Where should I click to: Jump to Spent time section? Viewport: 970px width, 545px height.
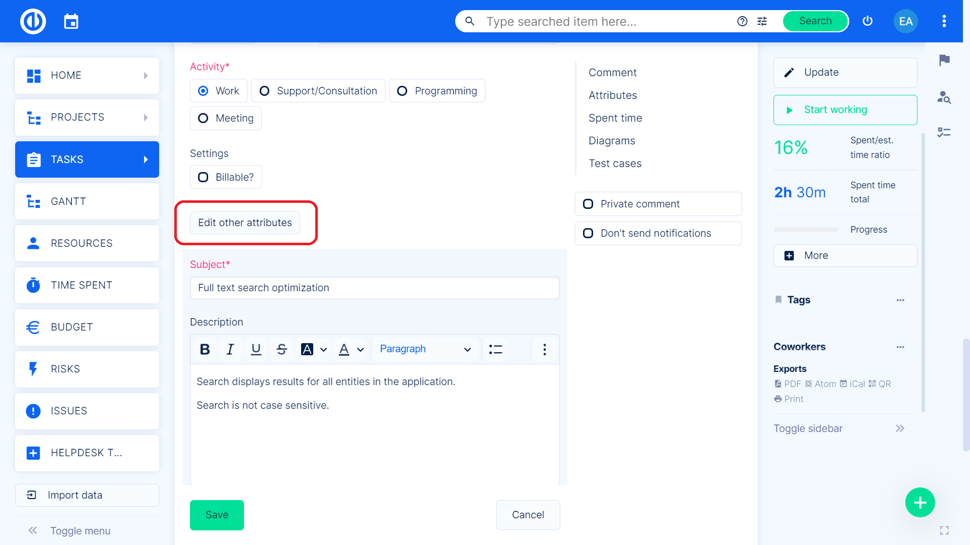[x=615, y=118]
